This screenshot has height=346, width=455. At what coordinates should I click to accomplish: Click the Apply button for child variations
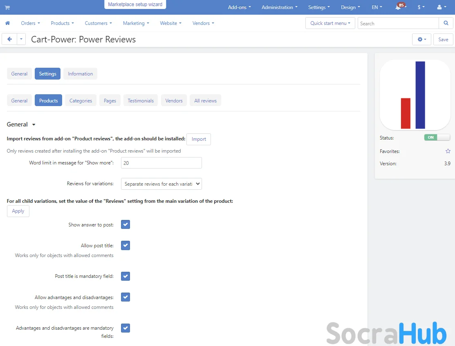point(18,211)
